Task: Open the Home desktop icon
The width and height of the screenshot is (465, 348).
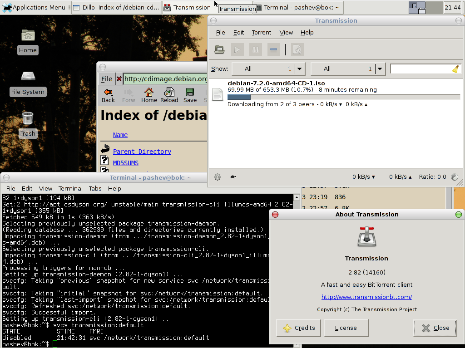Action: tap(28, 42)
